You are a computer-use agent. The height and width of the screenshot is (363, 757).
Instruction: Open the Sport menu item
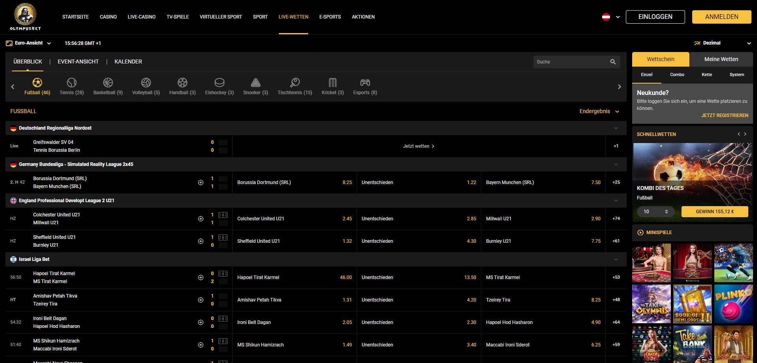(260, 17)
